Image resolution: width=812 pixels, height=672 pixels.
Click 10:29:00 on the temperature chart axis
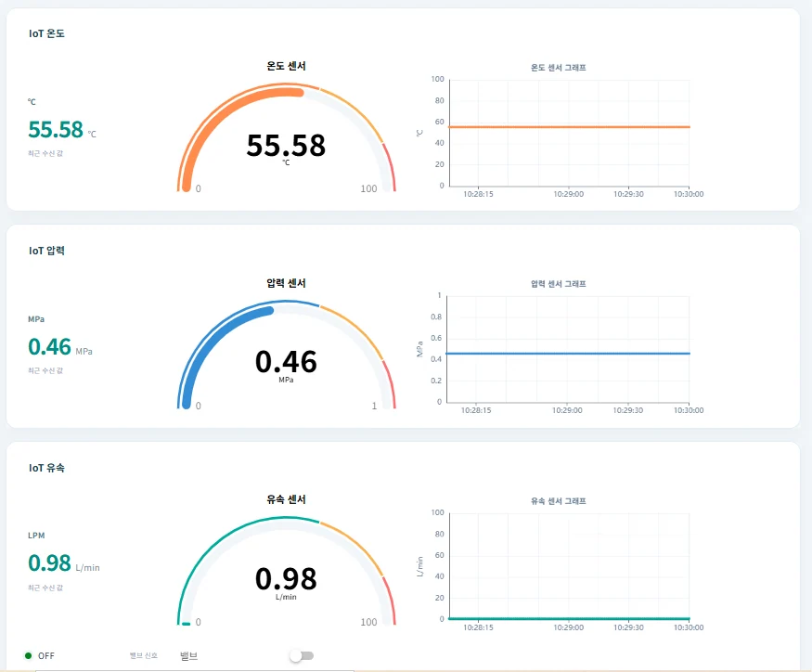pyautogui.click(x=569, y=194)
